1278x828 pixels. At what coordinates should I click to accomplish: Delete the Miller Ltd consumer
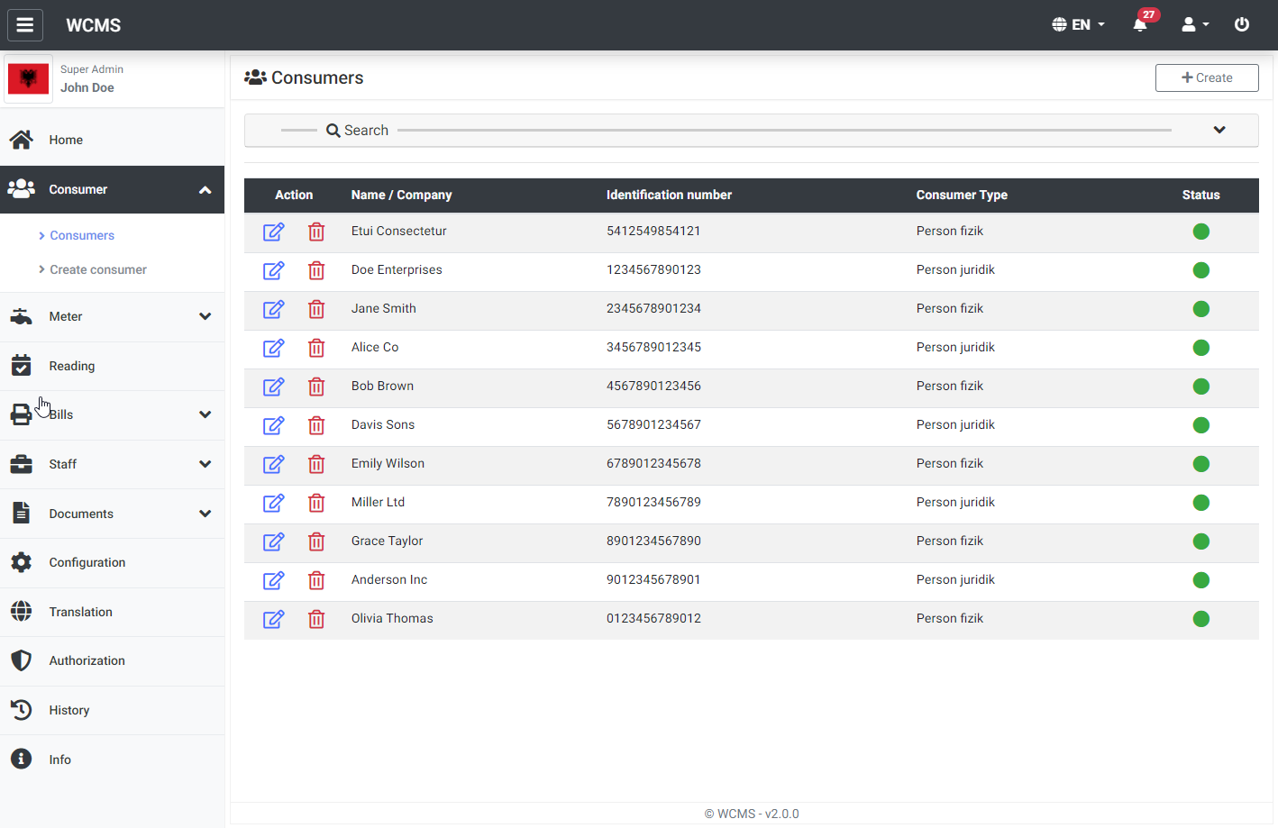click(316, 503)
